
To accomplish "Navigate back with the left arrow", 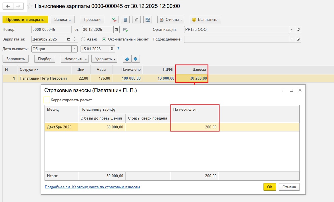I will click(x=9, y=6).
